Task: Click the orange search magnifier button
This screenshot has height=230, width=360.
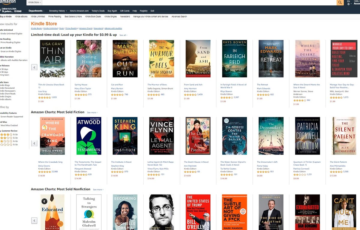Action: pyautogui.click(x=340, y=2)
